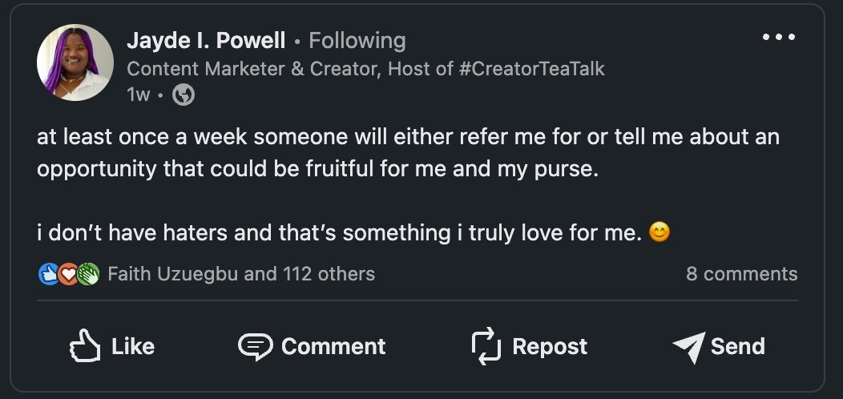The image size is (843, 399).
Task: Open the #CreatorTeaTalk hashtag text
Action: click(x=532, y=69)
